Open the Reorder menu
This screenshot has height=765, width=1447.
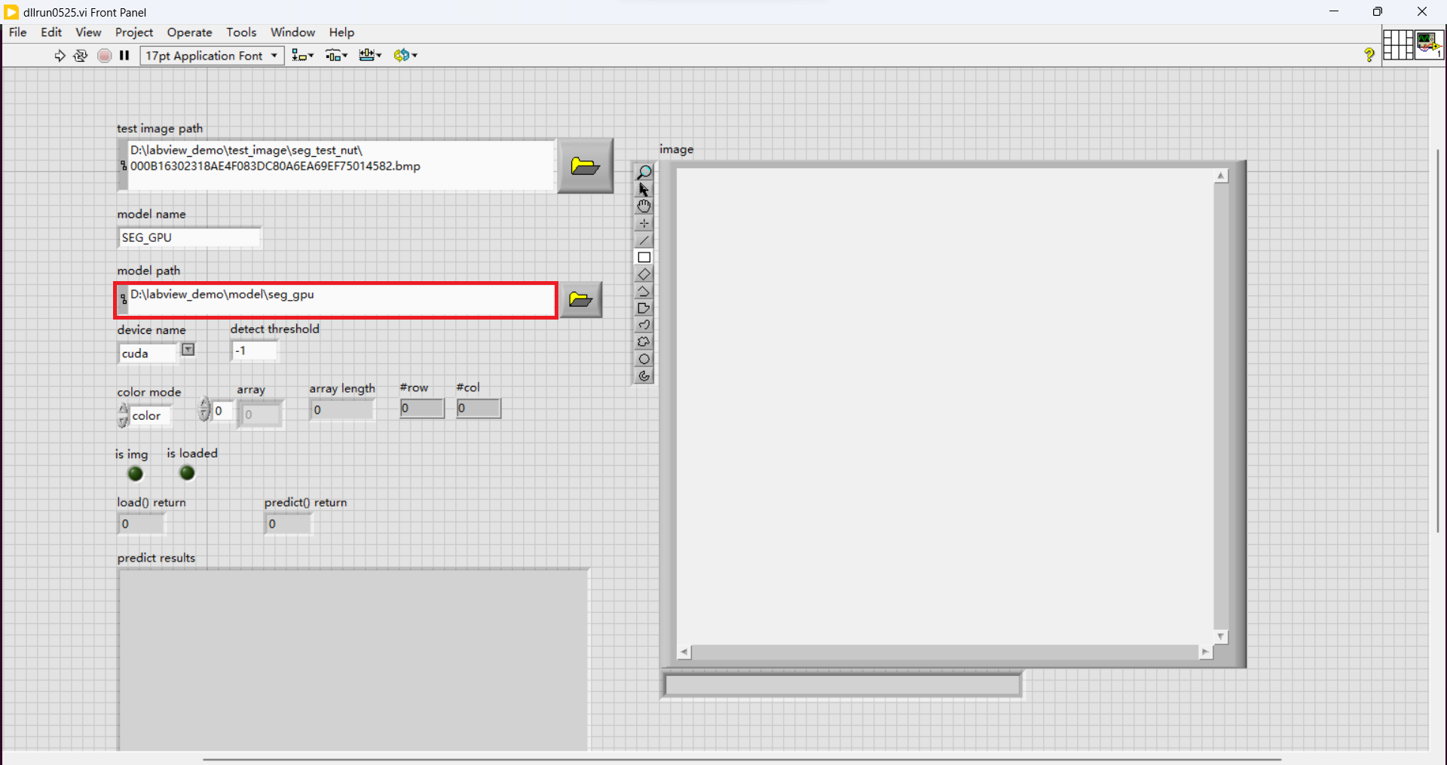pyautogui.click(x=405, y=55)
